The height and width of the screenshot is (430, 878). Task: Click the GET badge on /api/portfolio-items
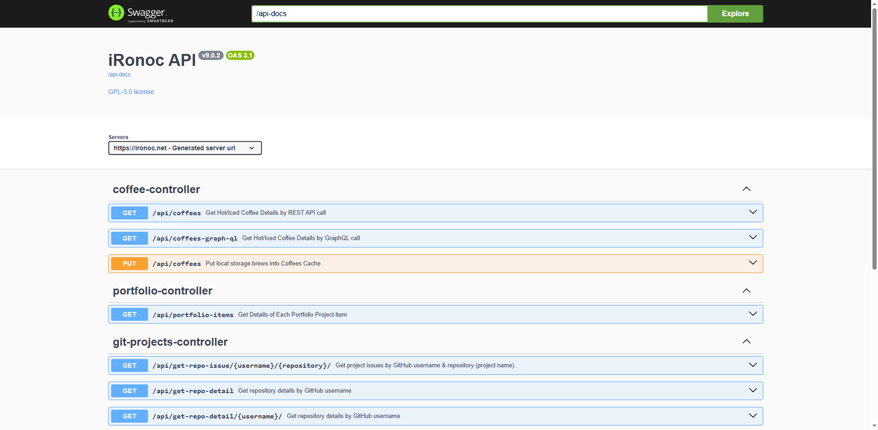click(x=129, y=314)
